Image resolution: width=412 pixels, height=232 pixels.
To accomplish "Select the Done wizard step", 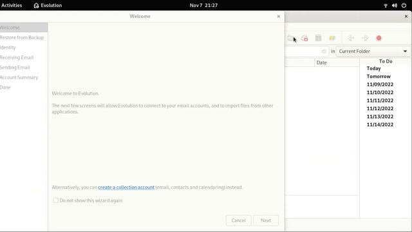I will (x=24, y=88).
